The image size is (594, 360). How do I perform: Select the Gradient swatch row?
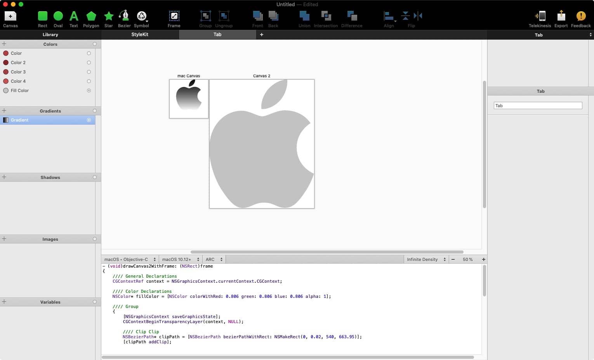47,120
